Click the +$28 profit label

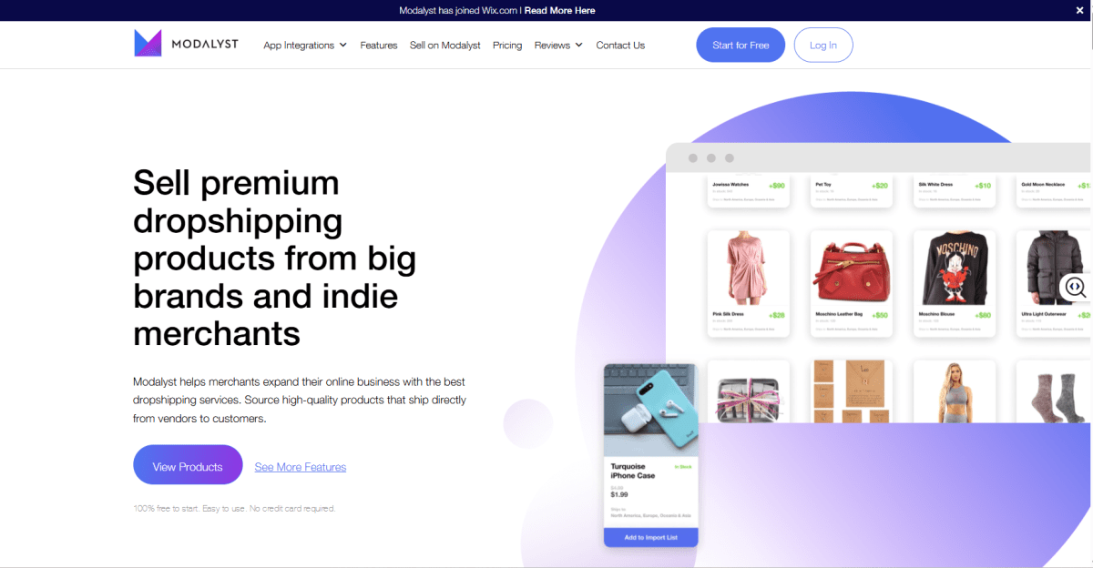click(x=775, y=315)
